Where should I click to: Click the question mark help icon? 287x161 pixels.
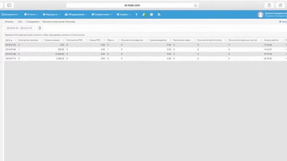pyautogui.click(x=136, y=14)
